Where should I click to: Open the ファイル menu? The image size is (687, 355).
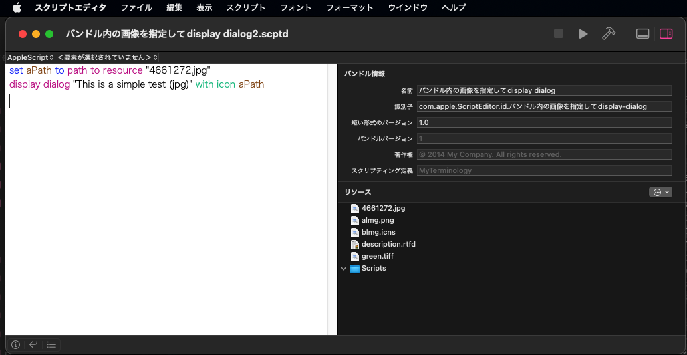tap(136, 7)
